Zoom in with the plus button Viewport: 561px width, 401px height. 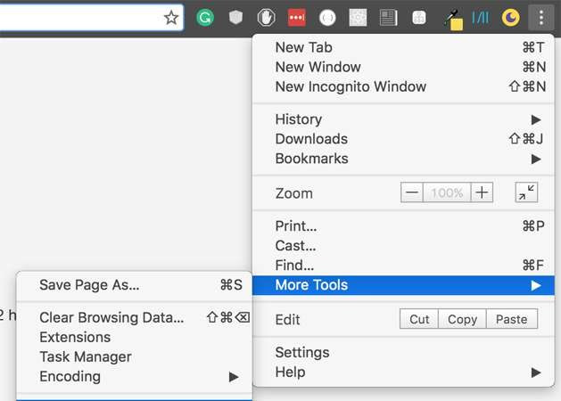(x=482, y=192)
